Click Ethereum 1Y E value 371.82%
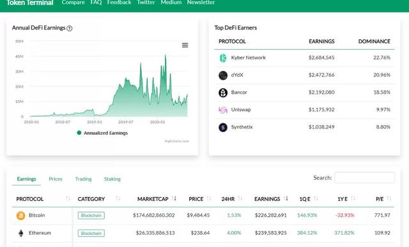Screen dimensions: 409x247 pyautogui.click(x=344, y=233)
